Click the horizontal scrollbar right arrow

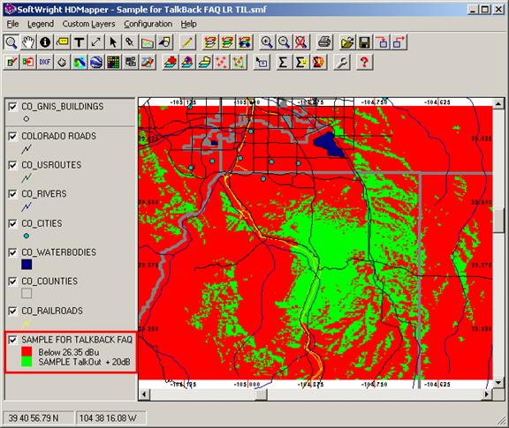click(x=487, y=394)
